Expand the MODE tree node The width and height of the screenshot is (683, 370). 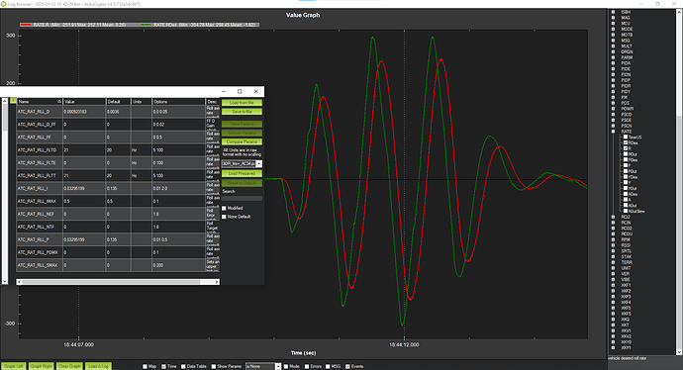point(614,29)
